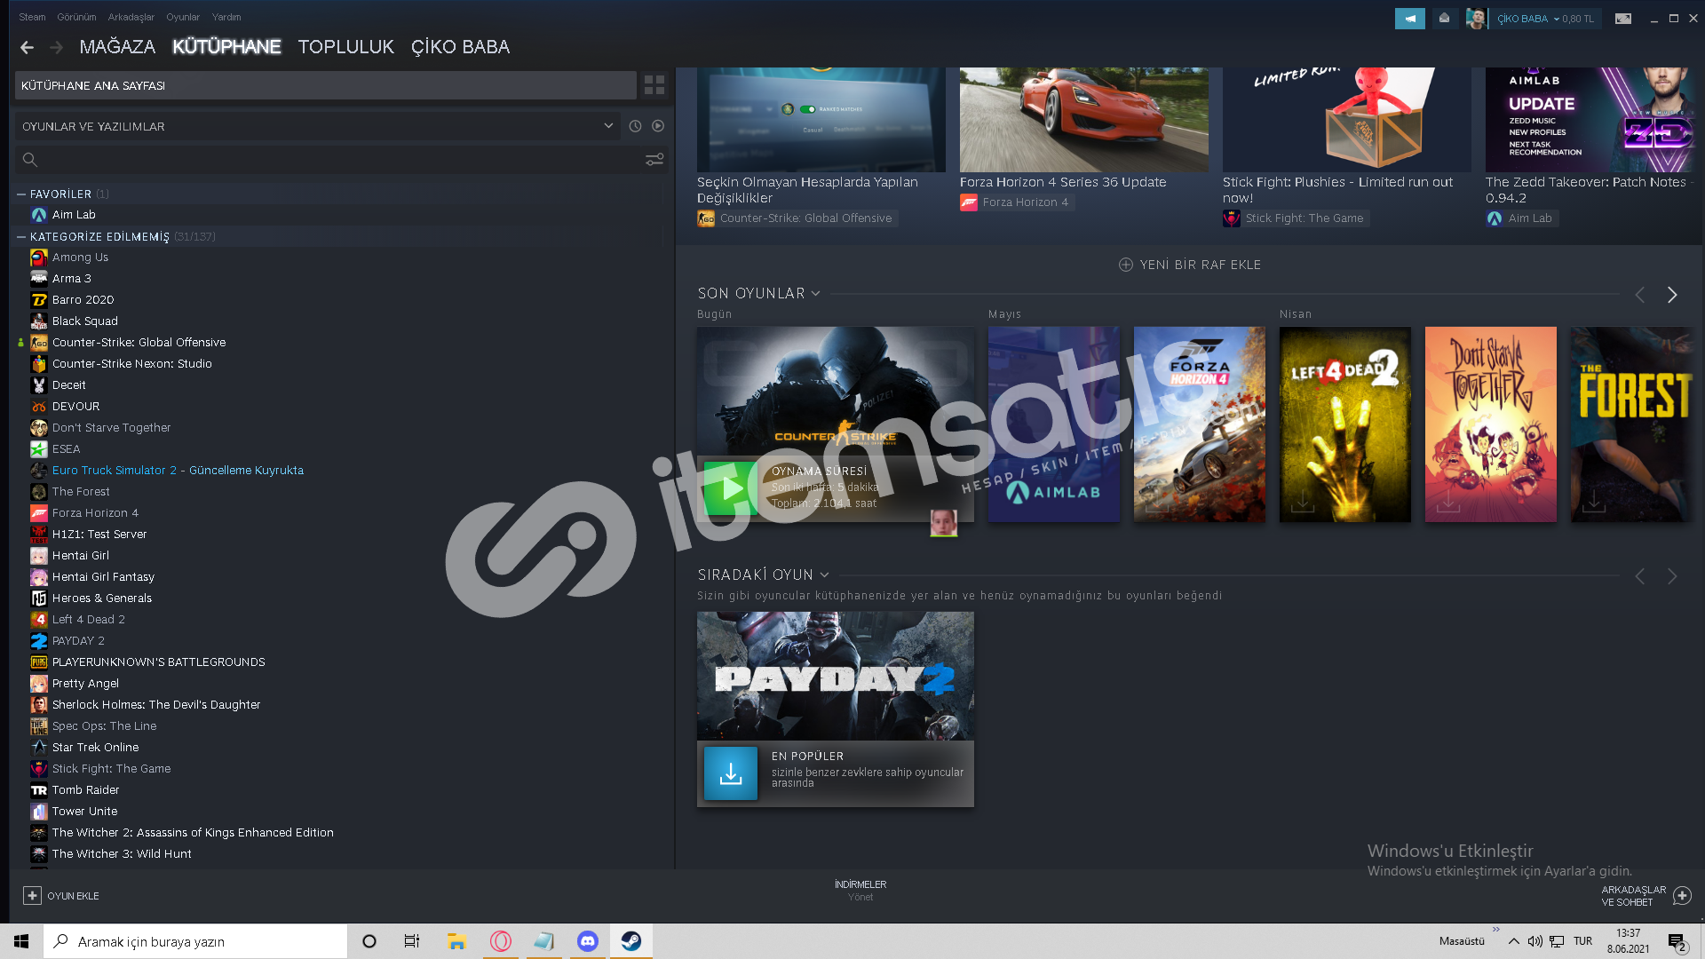
Task: Select The Witcher 3: Wild Hunt
Action: (x=122, y=854)
